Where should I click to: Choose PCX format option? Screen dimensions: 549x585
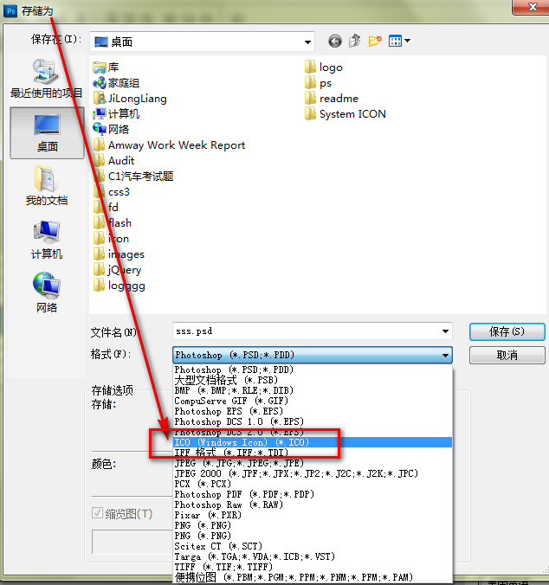313,484
